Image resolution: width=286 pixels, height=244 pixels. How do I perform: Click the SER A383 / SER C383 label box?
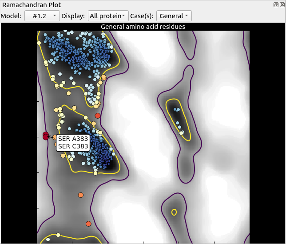73,143
